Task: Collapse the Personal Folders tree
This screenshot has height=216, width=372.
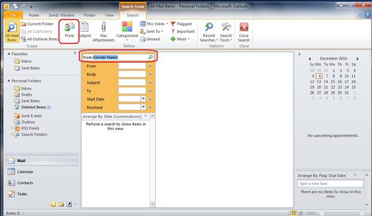Action: [x=8, y=81]
